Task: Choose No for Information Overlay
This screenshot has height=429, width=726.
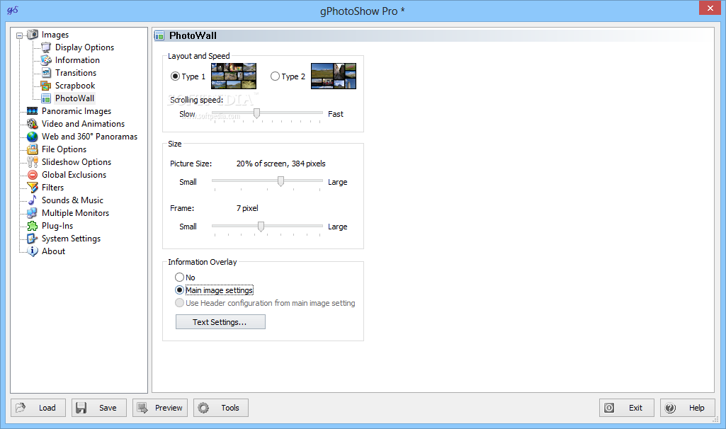Action: click(180, 278)
